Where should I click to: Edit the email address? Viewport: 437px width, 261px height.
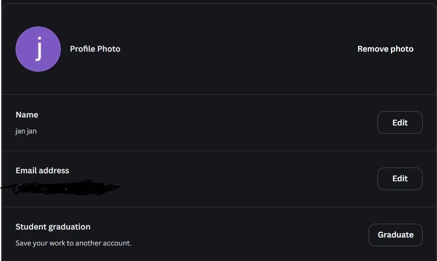point(400,179)
